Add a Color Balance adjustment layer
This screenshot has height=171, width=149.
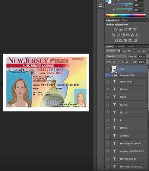click(x=118, y=35)
